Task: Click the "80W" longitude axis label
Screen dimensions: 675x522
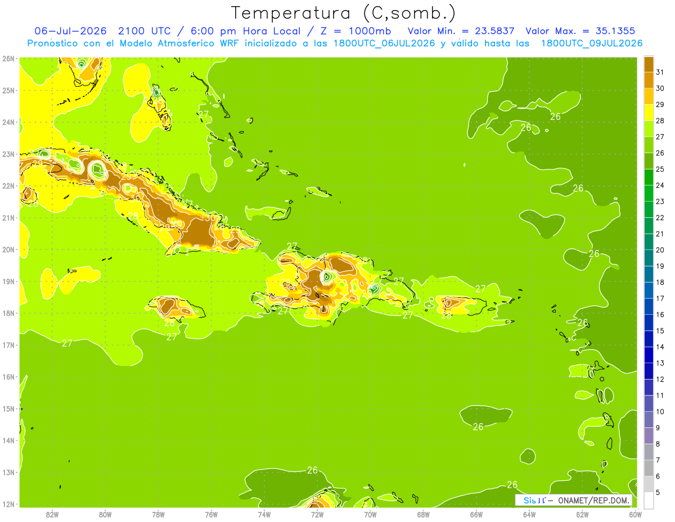Action: [105, 515]
